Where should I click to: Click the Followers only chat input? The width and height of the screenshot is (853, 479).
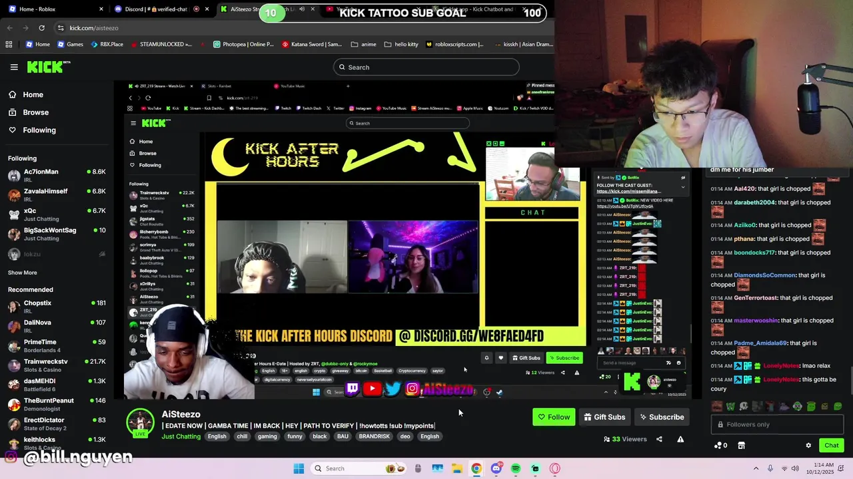(777, 424)
